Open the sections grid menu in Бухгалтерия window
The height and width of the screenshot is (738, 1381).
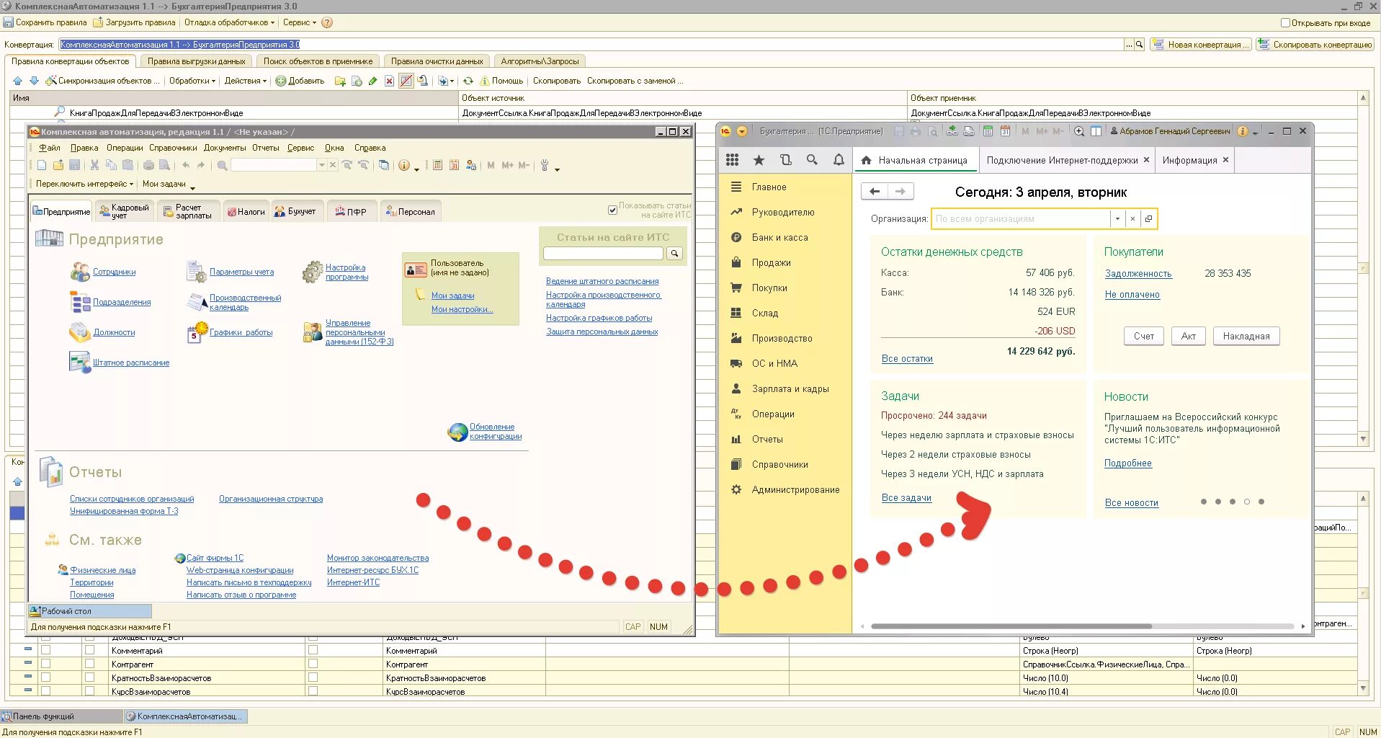(732, 160)
